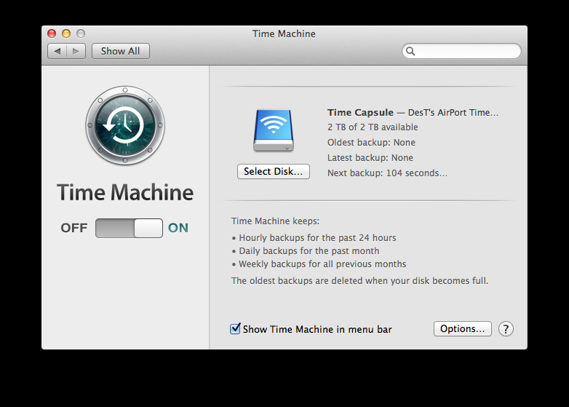Click the help question mark button
This screenshot has width=569, height=407.
[506, 329]
